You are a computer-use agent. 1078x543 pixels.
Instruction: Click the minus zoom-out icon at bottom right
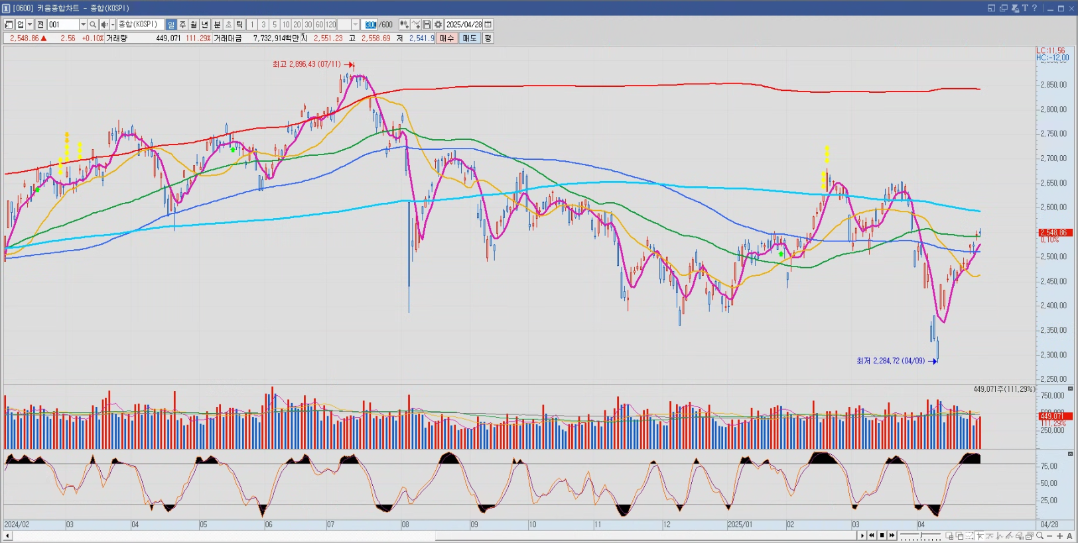pos(1049,536)
